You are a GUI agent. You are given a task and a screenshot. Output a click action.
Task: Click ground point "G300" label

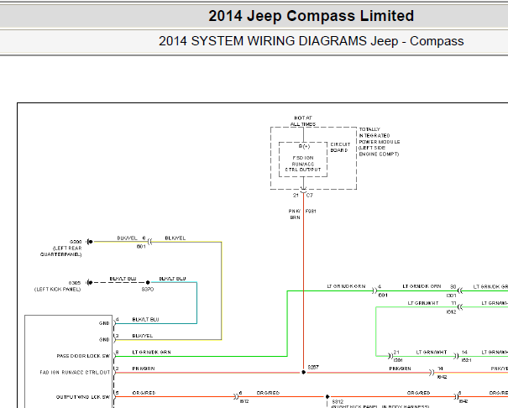76,242
